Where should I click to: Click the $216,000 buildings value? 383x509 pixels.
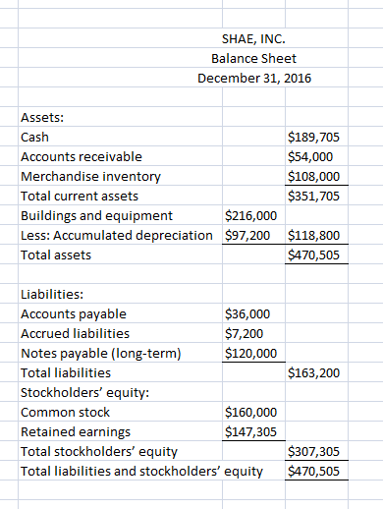(x=250, y=215)
